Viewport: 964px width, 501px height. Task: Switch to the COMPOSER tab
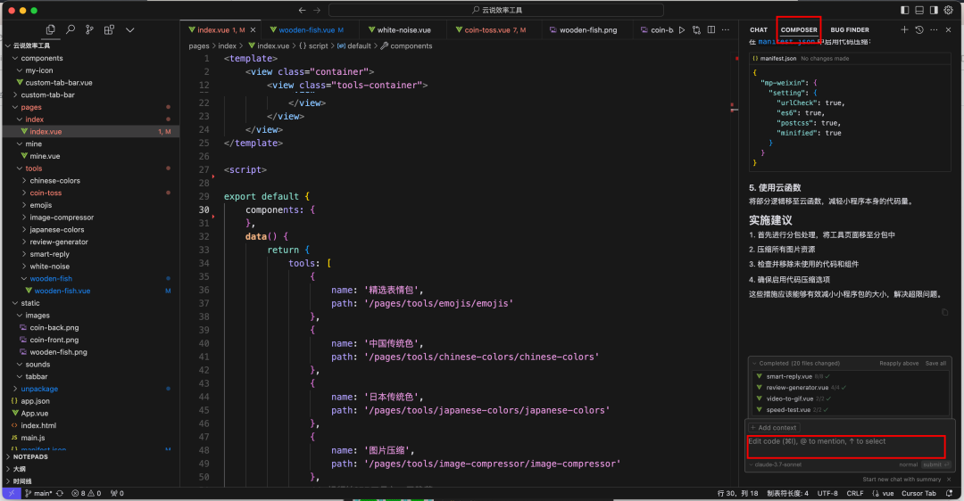click(799, 29)
